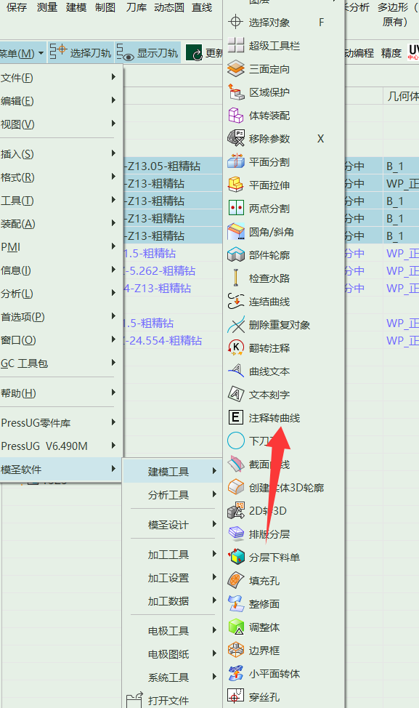Click the 边界框 icon
Screen dimensions: 419x708
click(236, 650)
